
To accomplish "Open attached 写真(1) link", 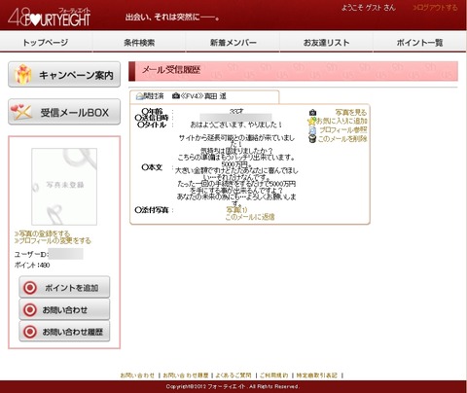I will [x=236, y=209].
